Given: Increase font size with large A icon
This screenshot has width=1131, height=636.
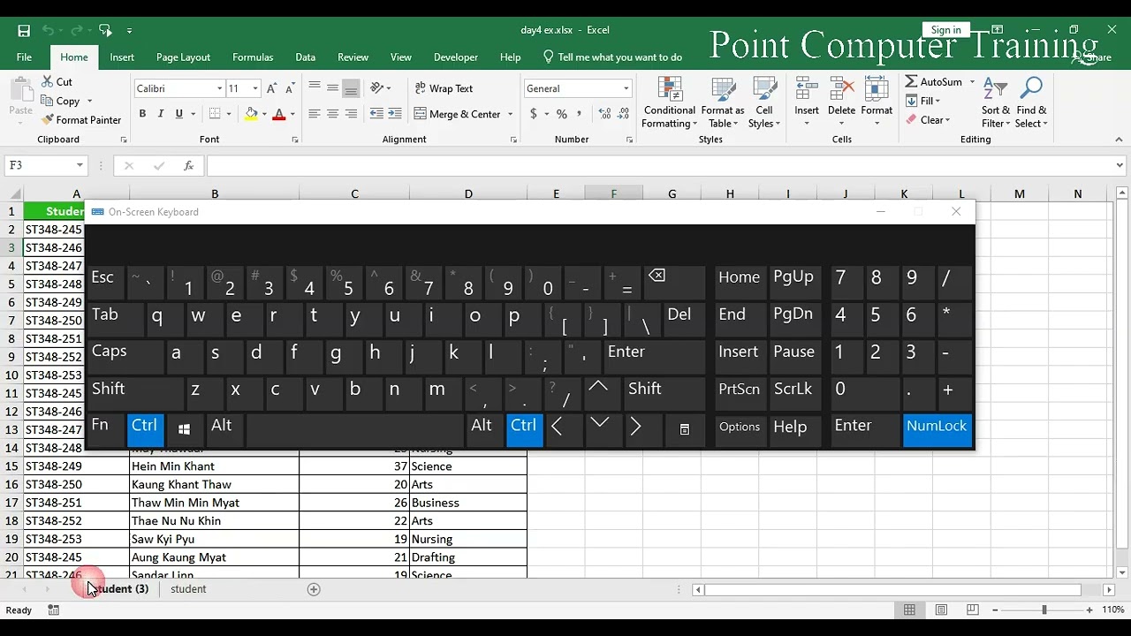Looking at the screenshot, I should coord(272,88).
